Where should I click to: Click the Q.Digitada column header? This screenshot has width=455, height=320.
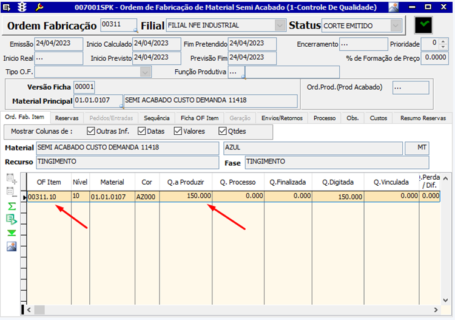point(338,182)
